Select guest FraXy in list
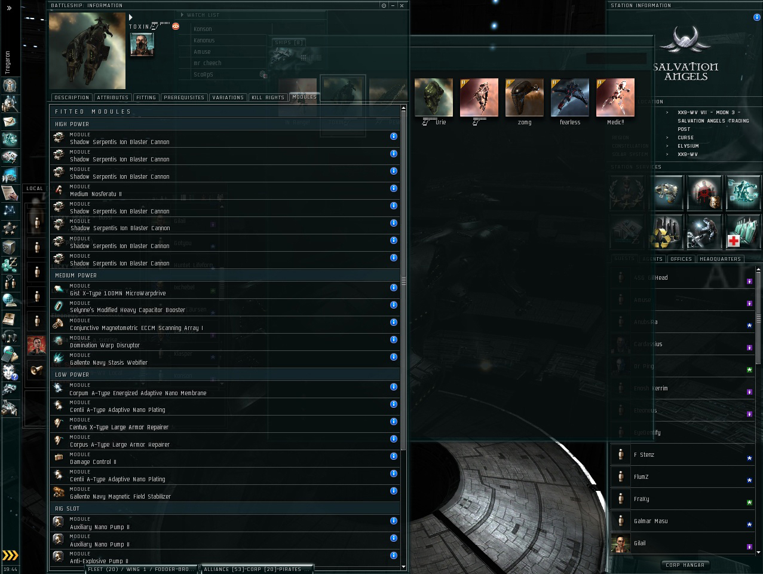 coord(682,499)
